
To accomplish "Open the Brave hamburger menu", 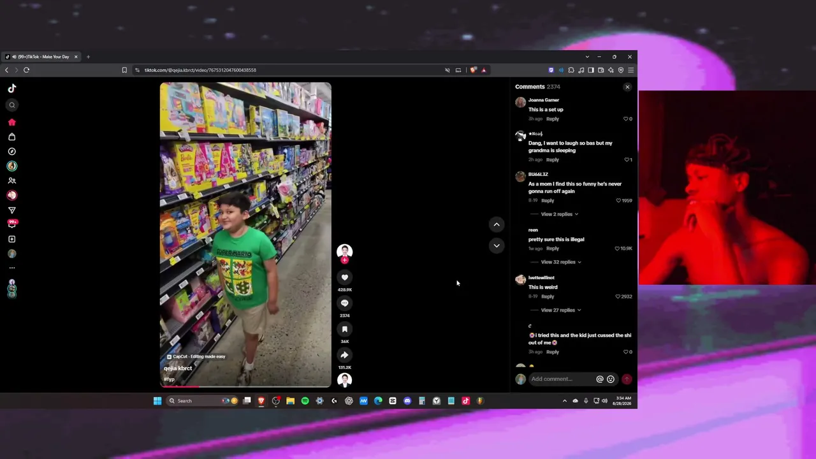I will 630,70.
